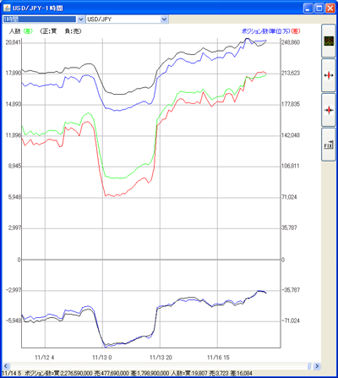Click the 142,048 right axis label
This screenshot has width=338, height=378.
(291, 135)
